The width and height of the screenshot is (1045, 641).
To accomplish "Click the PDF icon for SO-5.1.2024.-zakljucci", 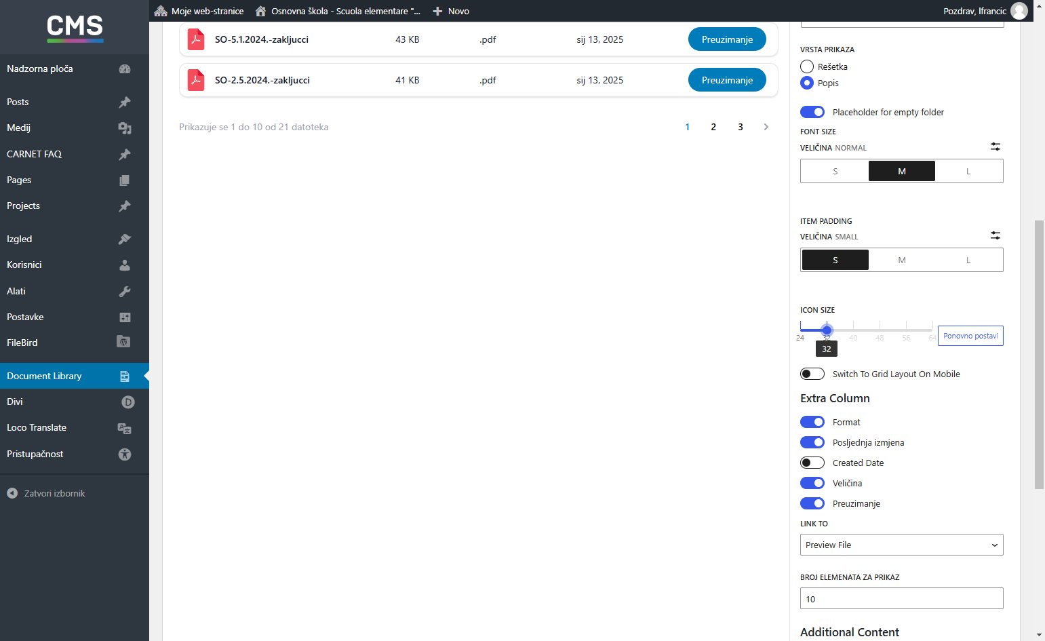I will tap(196, 39).
